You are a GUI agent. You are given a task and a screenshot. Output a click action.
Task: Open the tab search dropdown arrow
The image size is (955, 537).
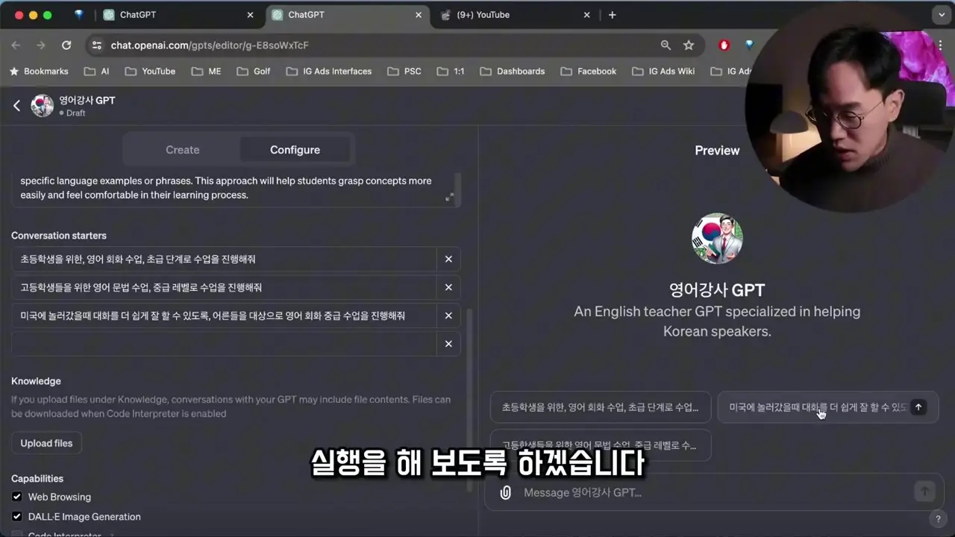[x=942, y=15]
